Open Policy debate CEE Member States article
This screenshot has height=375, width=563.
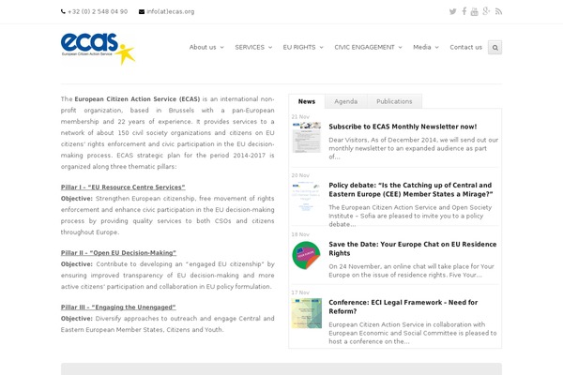click(x=410, y=189)
